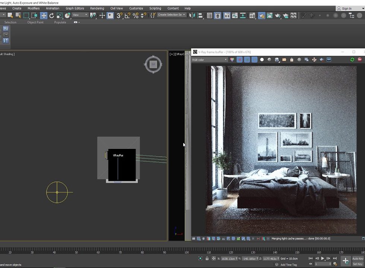Open the Curve Editor icon
The width and height of the screenshot is (365, 268).
pyautogui.click(x=235, y=16)
